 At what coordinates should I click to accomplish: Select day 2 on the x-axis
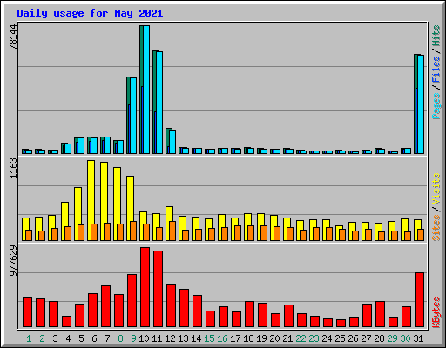pyautogui.click(x=42, y=338)
